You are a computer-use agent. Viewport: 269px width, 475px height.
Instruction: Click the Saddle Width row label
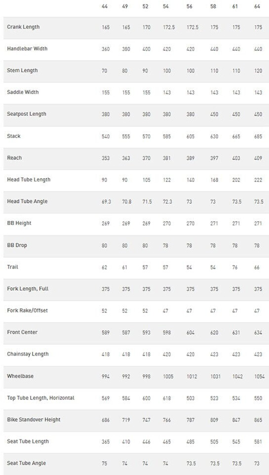(x=23, y=92)
